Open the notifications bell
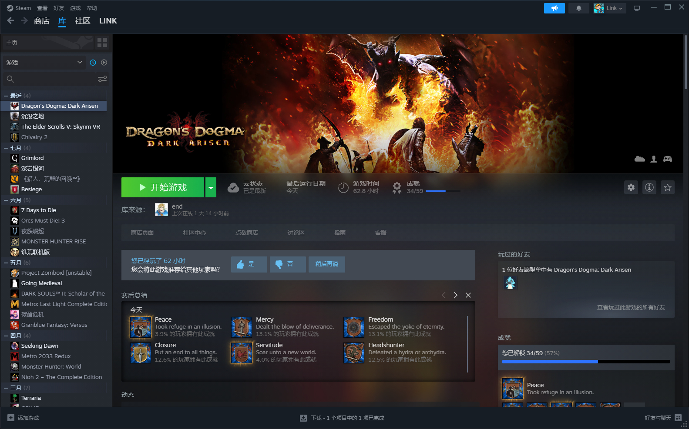This screenshot has height=429, width=689. point(579,8)
